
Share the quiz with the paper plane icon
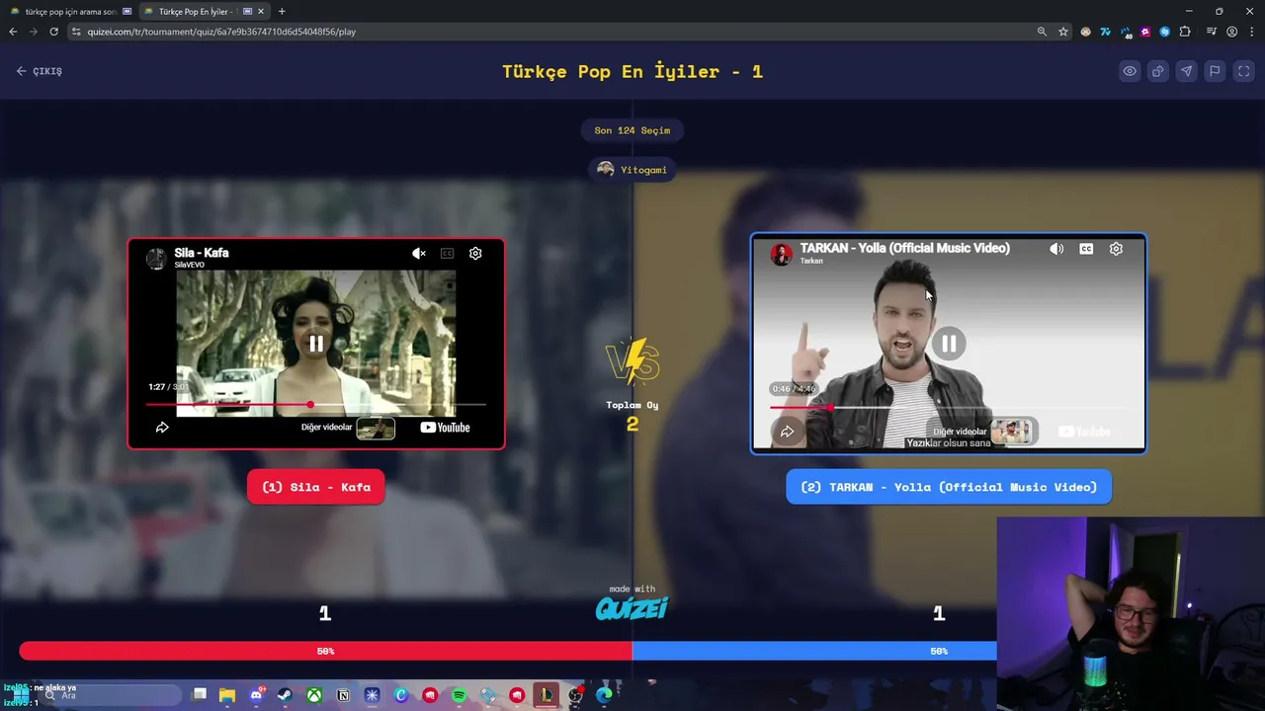tap(1187, 71)
